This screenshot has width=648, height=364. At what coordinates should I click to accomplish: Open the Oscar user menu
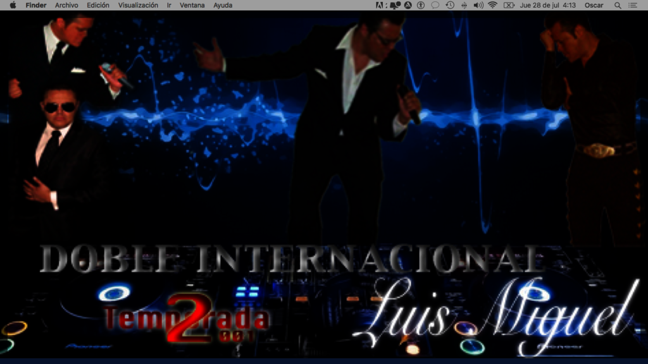(594, 5)
